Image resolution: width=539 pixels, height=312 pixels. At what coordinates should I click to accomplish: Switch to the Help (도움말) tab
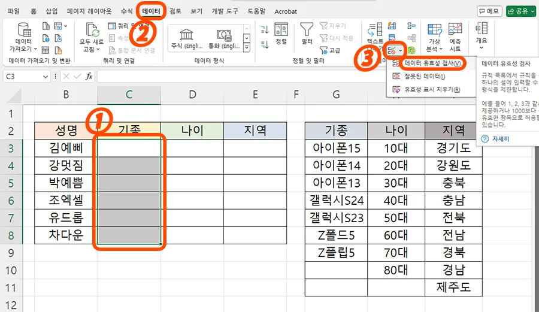[x=256, y=11]
